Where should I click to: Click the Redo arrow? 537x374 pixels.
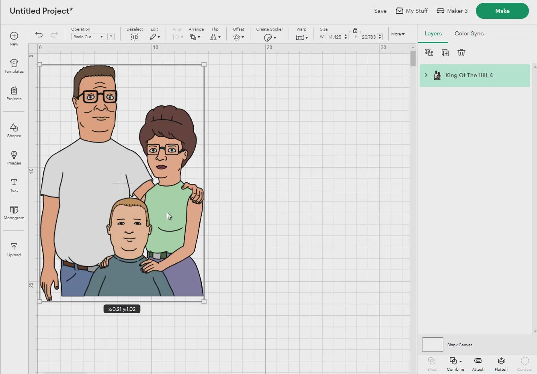click(54, 35)
